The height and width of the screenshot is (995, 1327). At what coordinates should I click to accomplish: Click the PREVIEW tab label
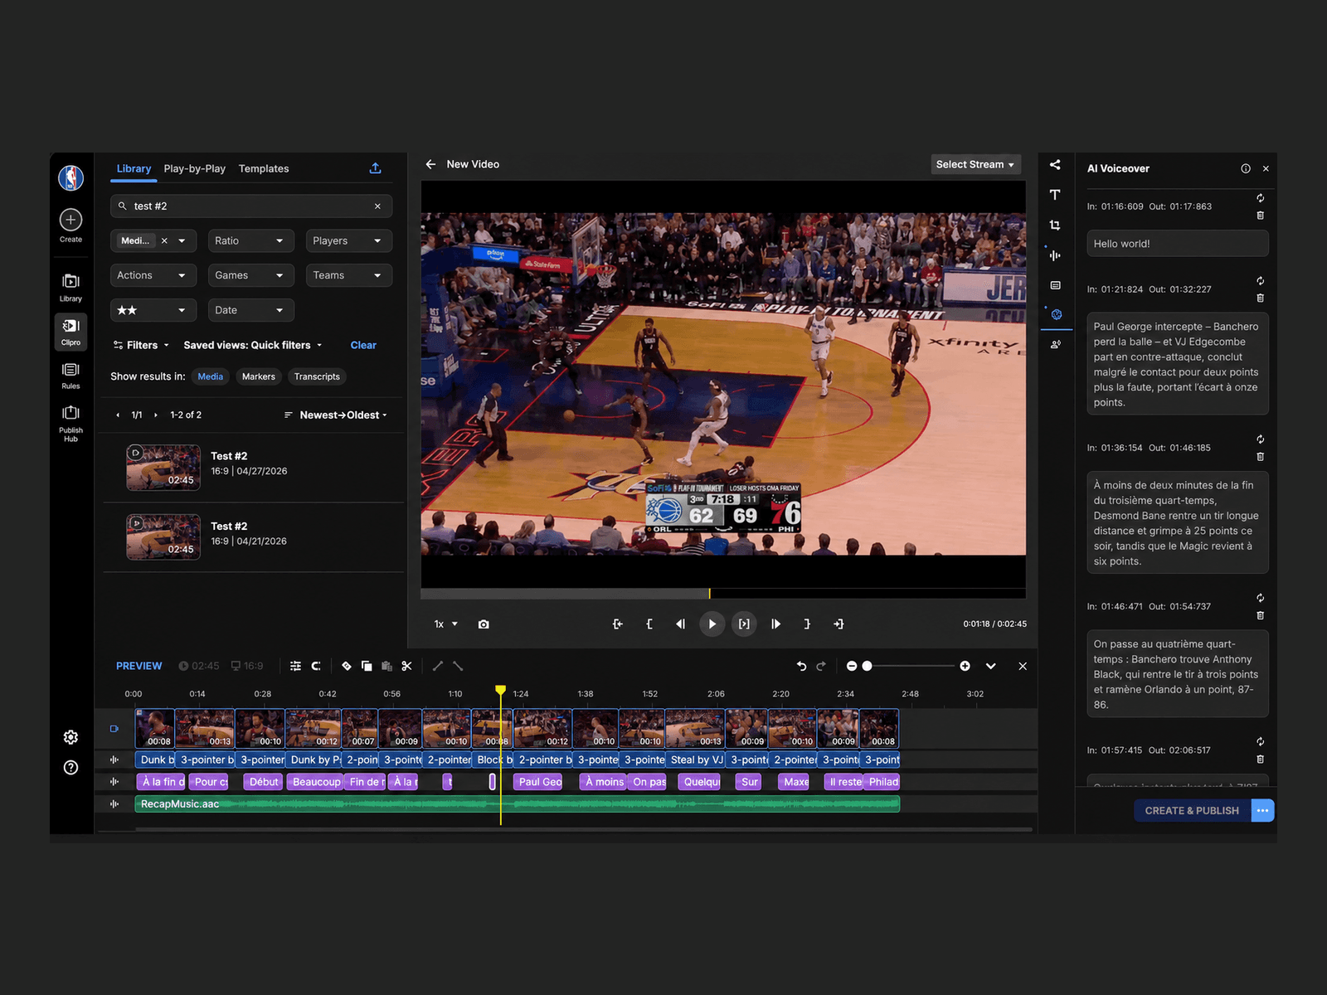point(139,666)
